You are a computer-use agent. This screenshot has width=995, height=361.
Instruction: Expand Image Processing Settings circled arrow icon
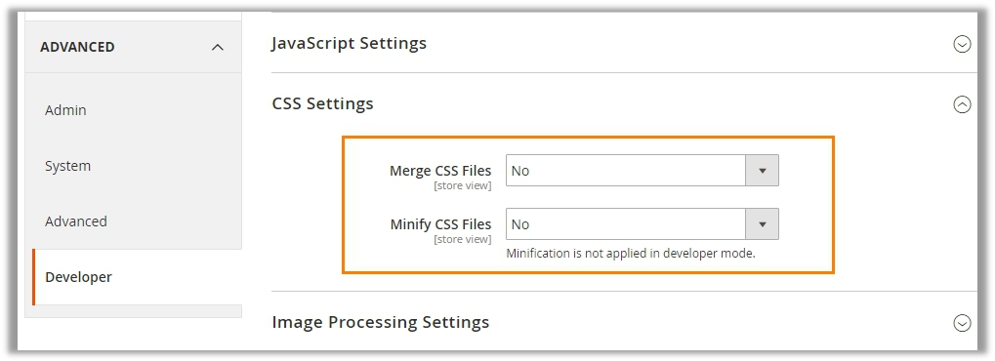pos(962,323)
